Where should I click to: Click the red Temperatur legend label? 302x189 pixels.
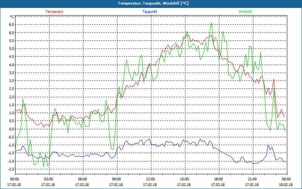click(54, 12)
